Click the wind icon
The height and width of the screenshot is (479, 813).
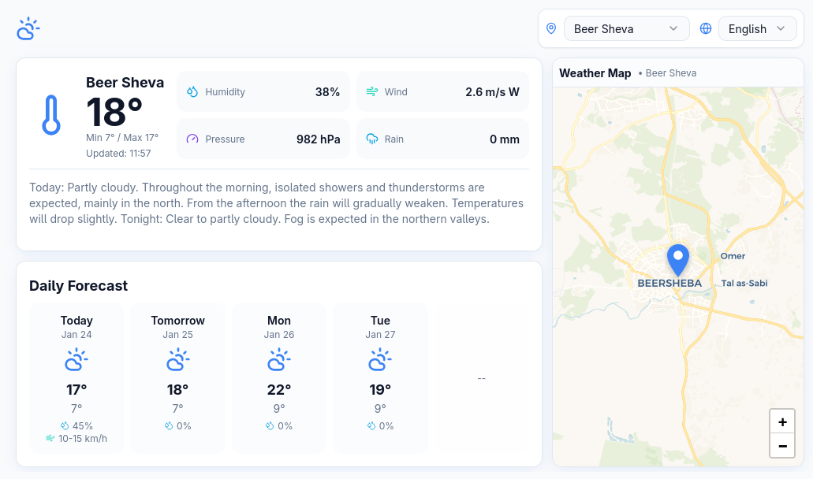(x=372, y=92)
